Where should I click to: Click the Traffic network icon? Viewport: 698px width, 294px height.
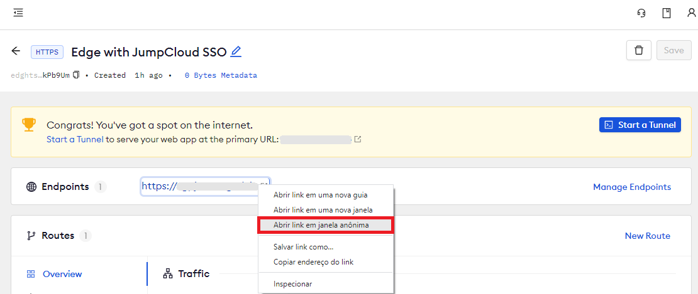point(168,274)
